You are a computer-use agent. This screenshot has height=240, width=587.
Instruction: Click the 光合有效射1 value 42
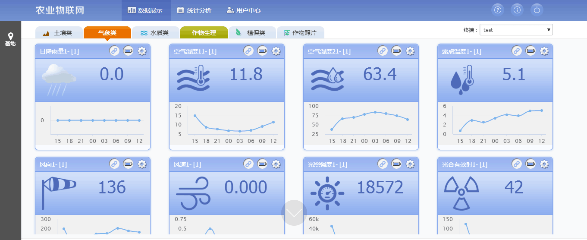(x=514, y=187)
